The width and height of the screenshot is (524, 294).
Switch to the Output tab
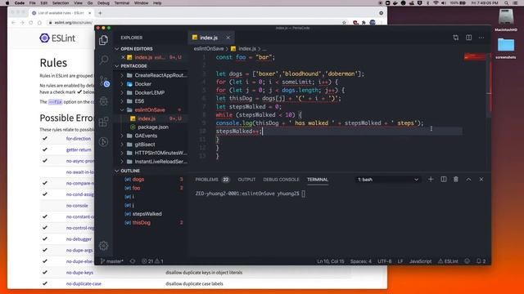tap(246, 180)
